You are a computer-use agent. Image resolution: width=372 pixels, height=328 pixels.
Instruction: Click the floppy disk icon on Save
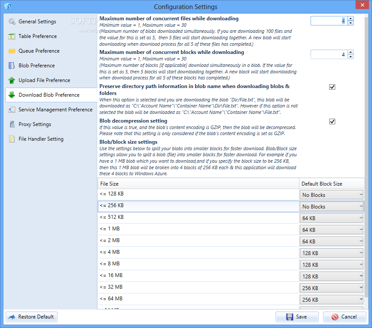pos(290,317)
